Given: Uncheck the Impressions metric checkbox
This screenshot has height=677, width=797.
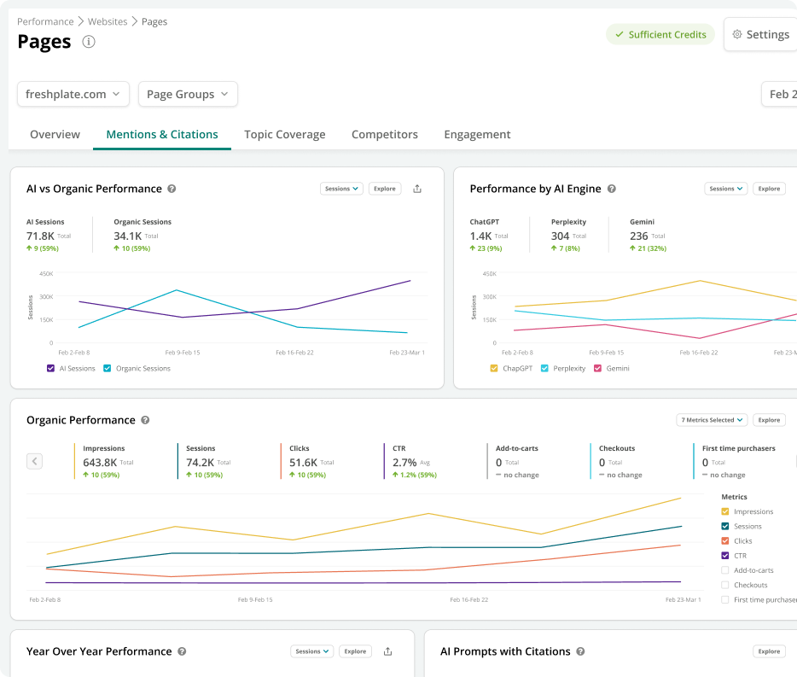Looking at the screenshot, I should [725, 511].
